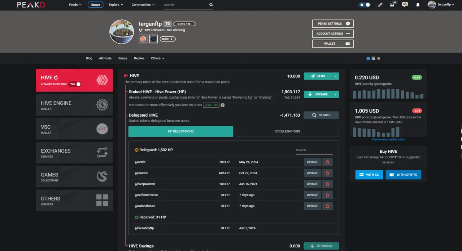Buy HIVE With CC button

(x=369, y=175)
